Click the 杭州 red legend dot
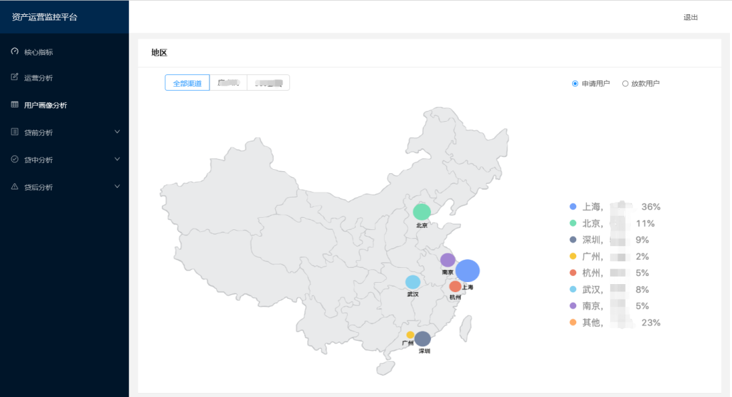Screen dimensions: 732x397 573,273
